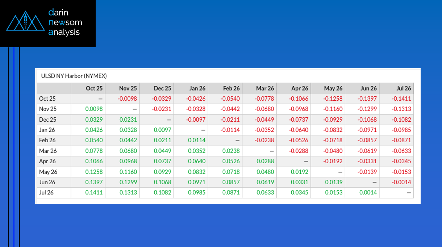The width and height of the screenshot is (442, 247).
Task: Pick the Mar 26 row label
Action: click(x=48, y=151)
